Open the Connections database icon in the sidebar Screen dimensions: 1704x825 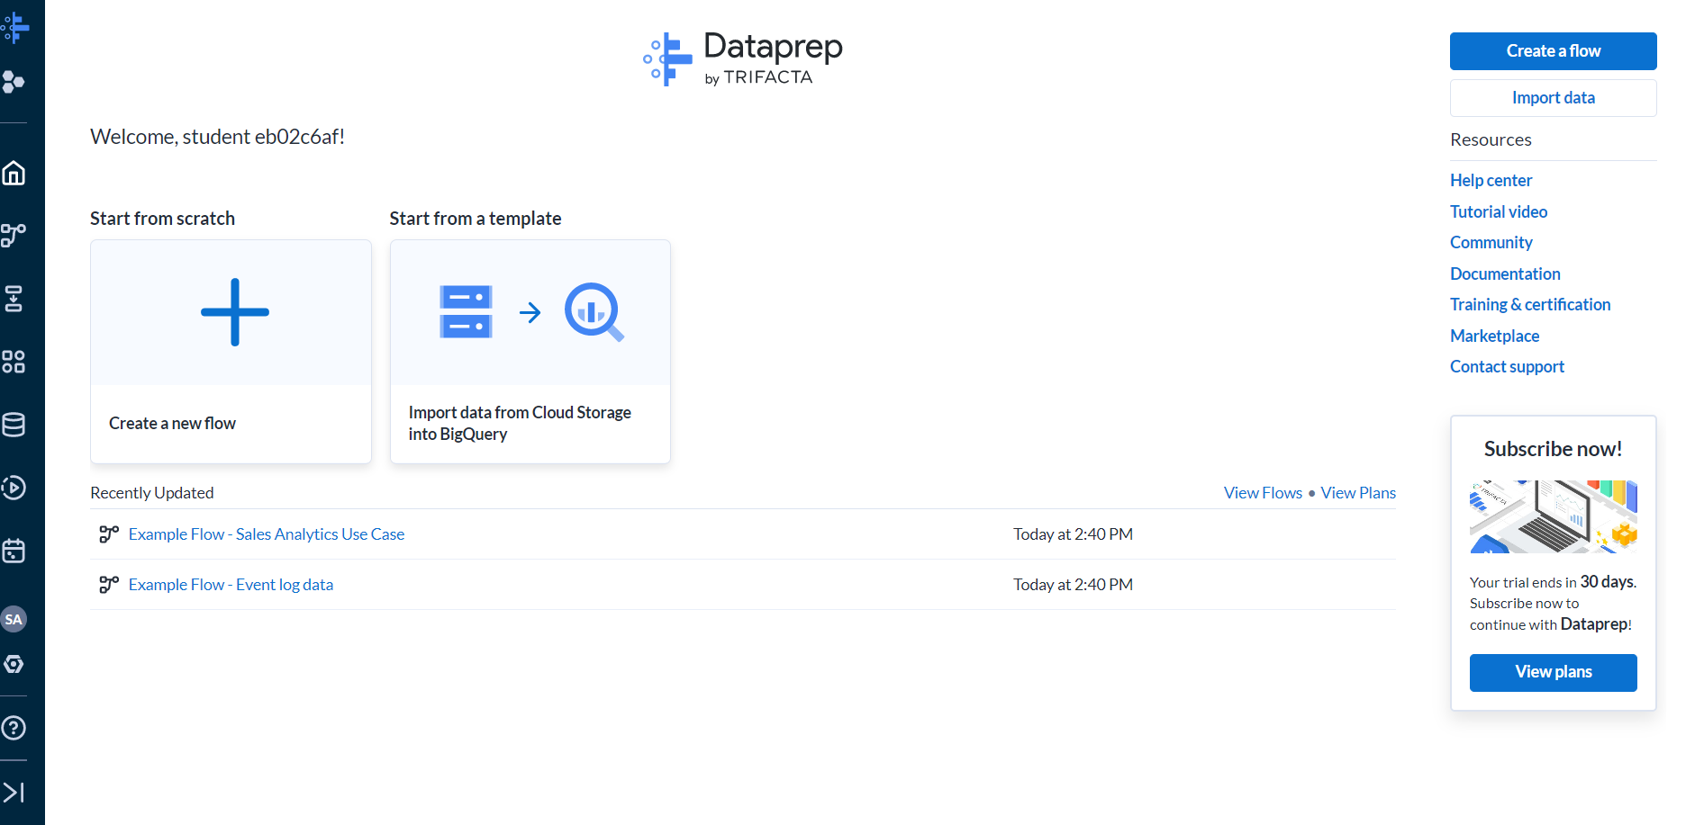[x=14, y=425]
